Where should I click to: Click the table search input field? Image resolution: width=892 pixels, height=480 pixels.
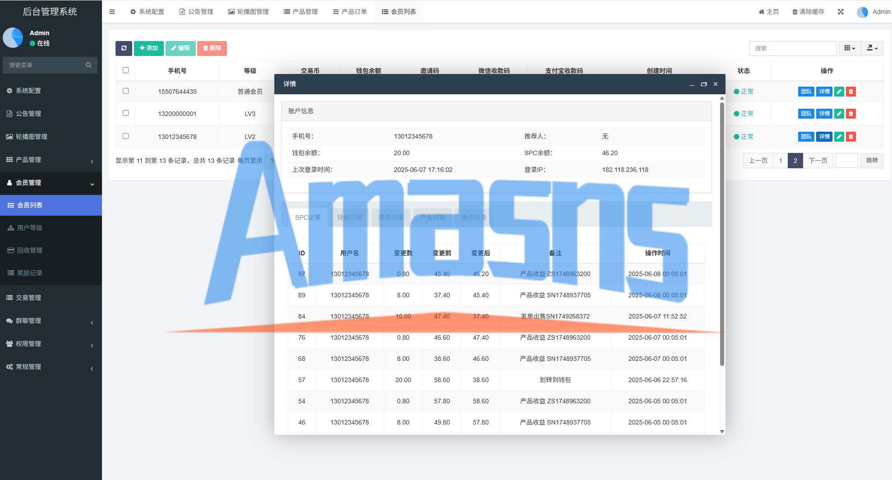click(x=793, y=48)
